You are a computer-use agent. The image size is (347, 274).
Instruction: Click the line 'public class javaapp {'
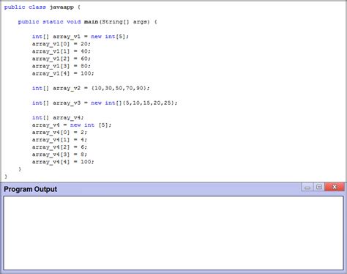click(x=42, y=7)
